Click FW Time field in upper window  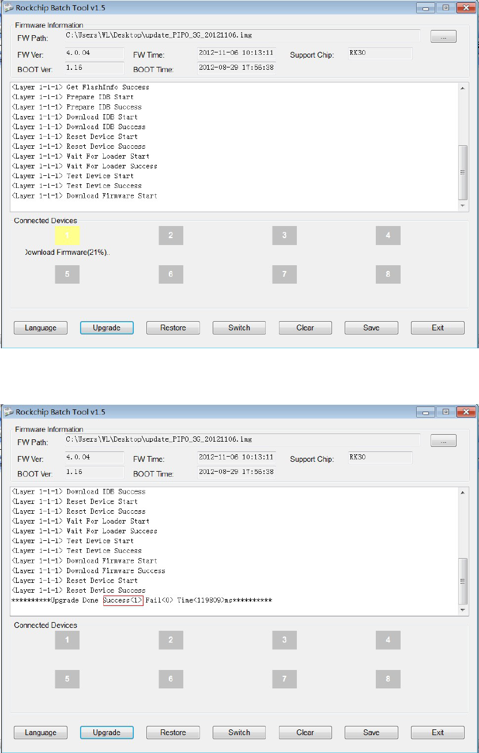coord(236,53)
